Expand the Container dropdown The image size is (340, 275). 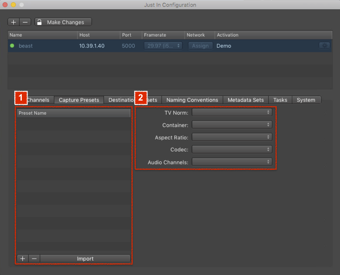click(232, 125)
